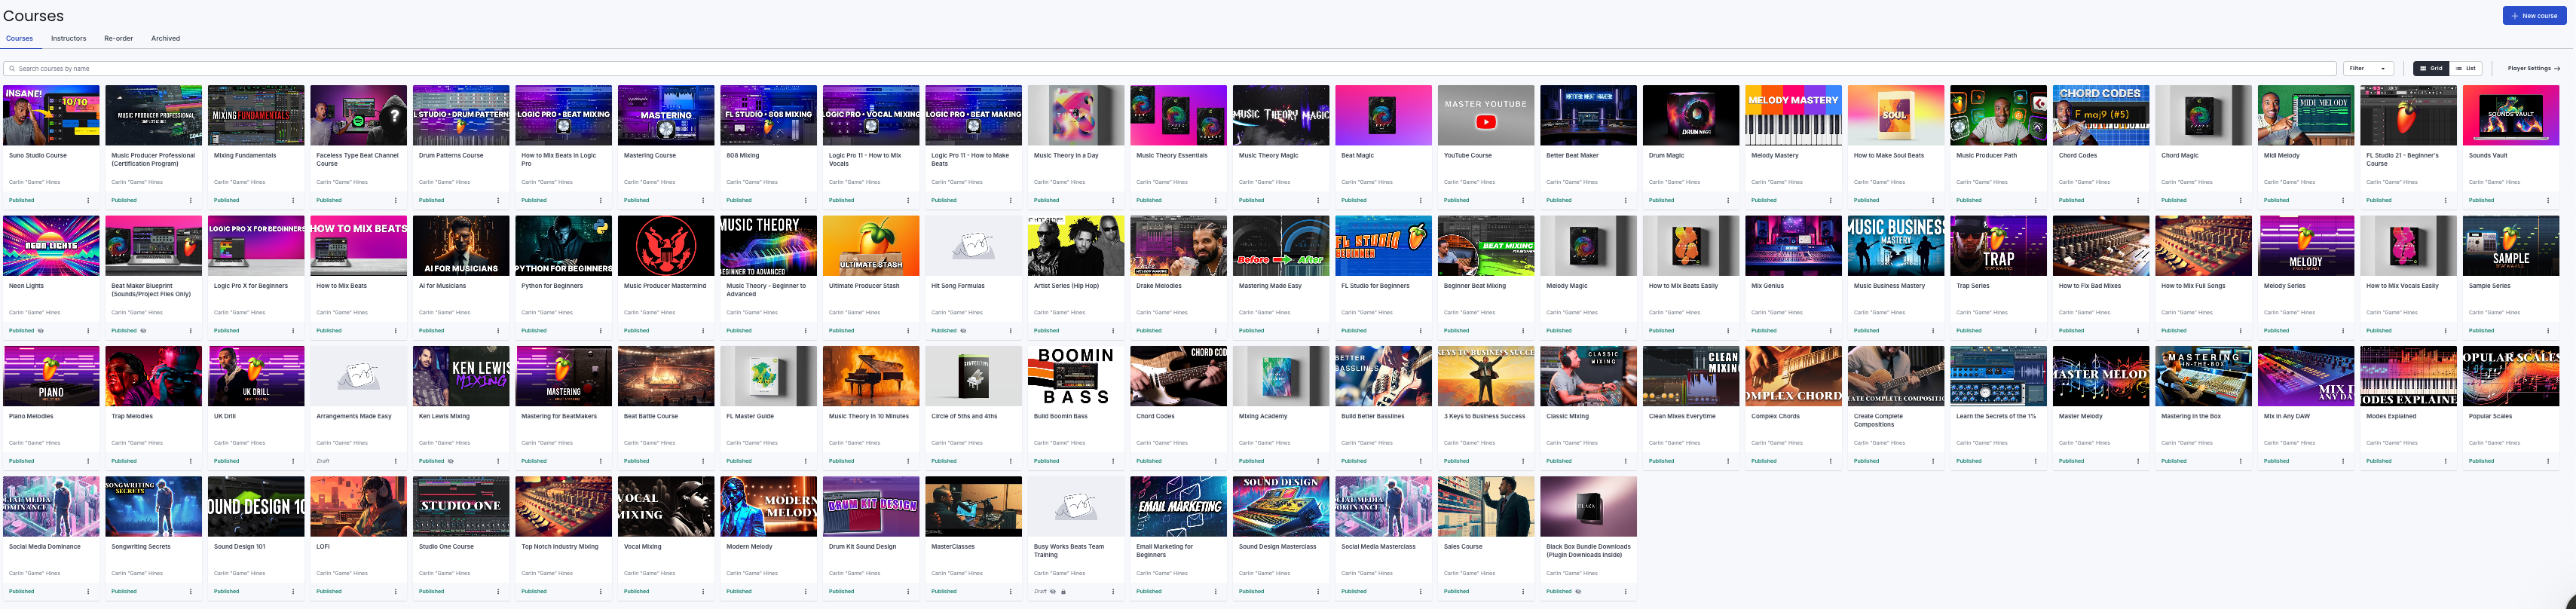Open the Player Settings link
The width and height of the screenshot is (2576, 609).
2533,69
